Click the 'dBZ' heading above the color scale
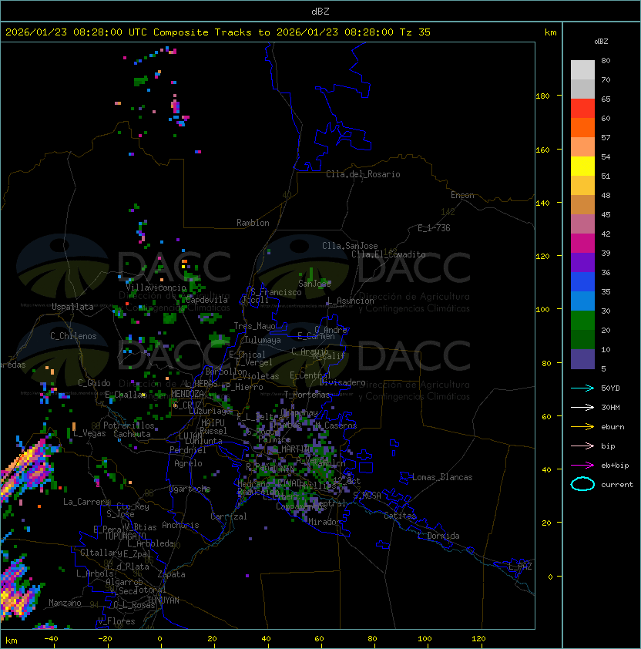641x649 pixels. tap(601, 42)
